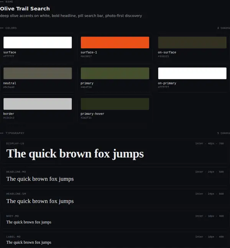Click the white surface color swatch

[x=38, y=43]
